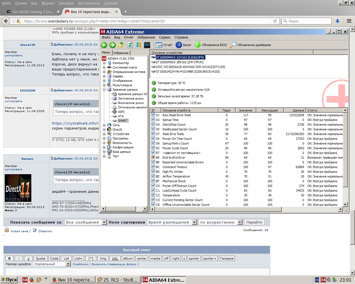Switch to 25. RLS - Studio taskbar window

coord(118,280)
